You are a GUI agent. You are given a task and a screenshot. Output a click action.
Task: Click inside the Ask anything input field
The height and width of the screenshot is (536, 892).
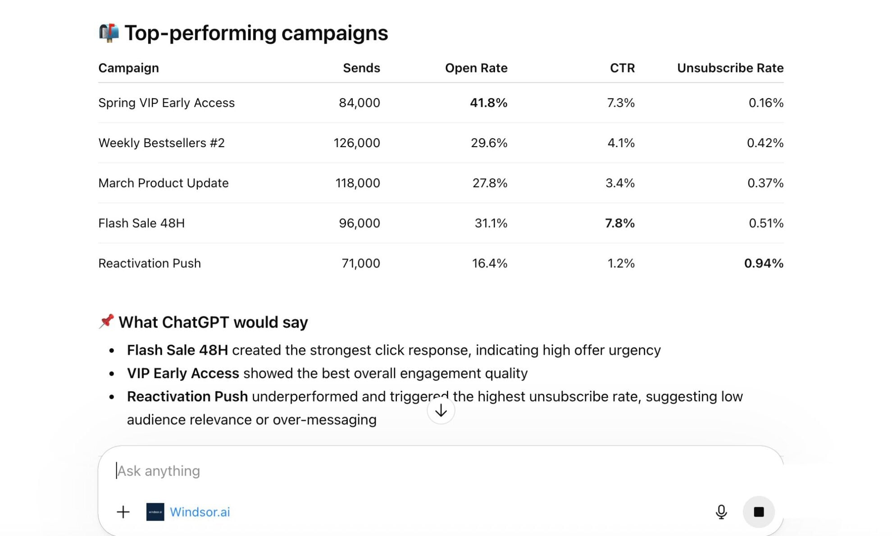point(315,471)
